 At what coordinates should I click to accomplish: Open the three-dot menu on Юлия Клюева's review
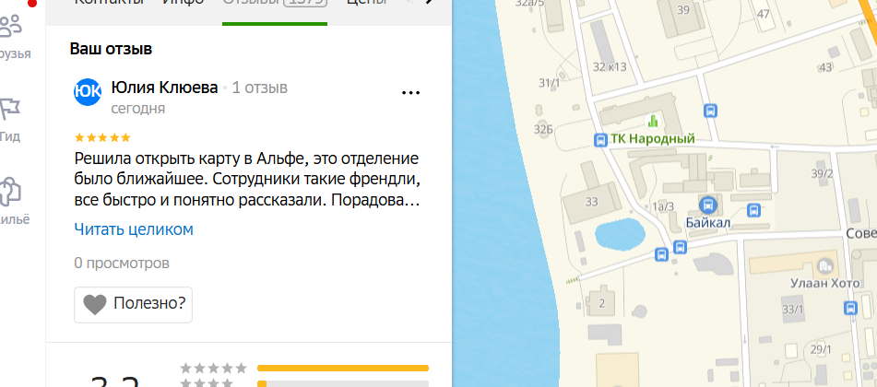click(410, 93)
